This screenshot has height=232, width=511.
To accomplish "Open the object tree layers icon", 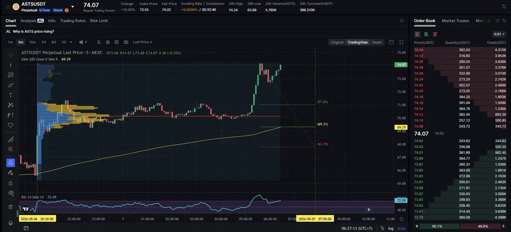I will click(10, 223).
